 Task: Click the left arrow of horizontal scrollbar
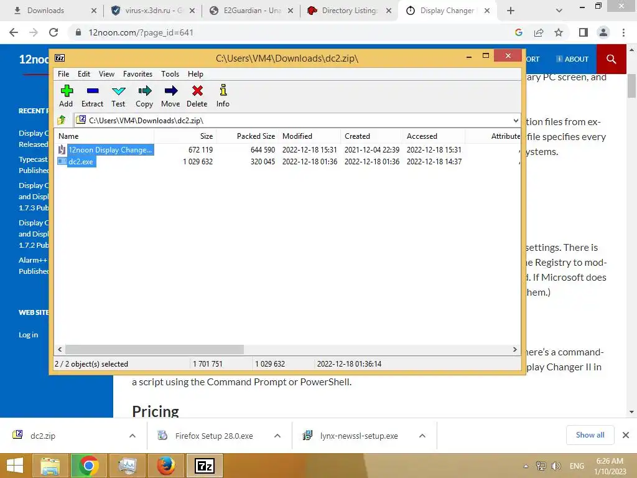[x=60, y=350]
